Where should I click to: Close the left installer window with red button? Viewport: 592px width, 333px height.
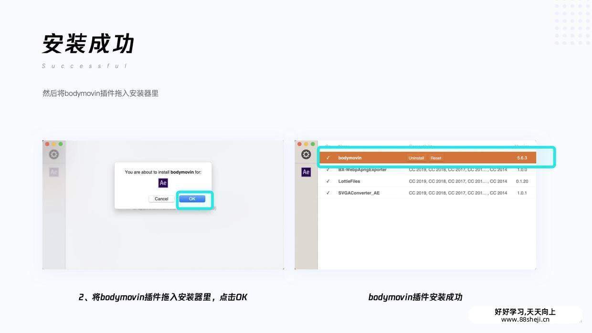pyautogui.click(x=47, y=144)
